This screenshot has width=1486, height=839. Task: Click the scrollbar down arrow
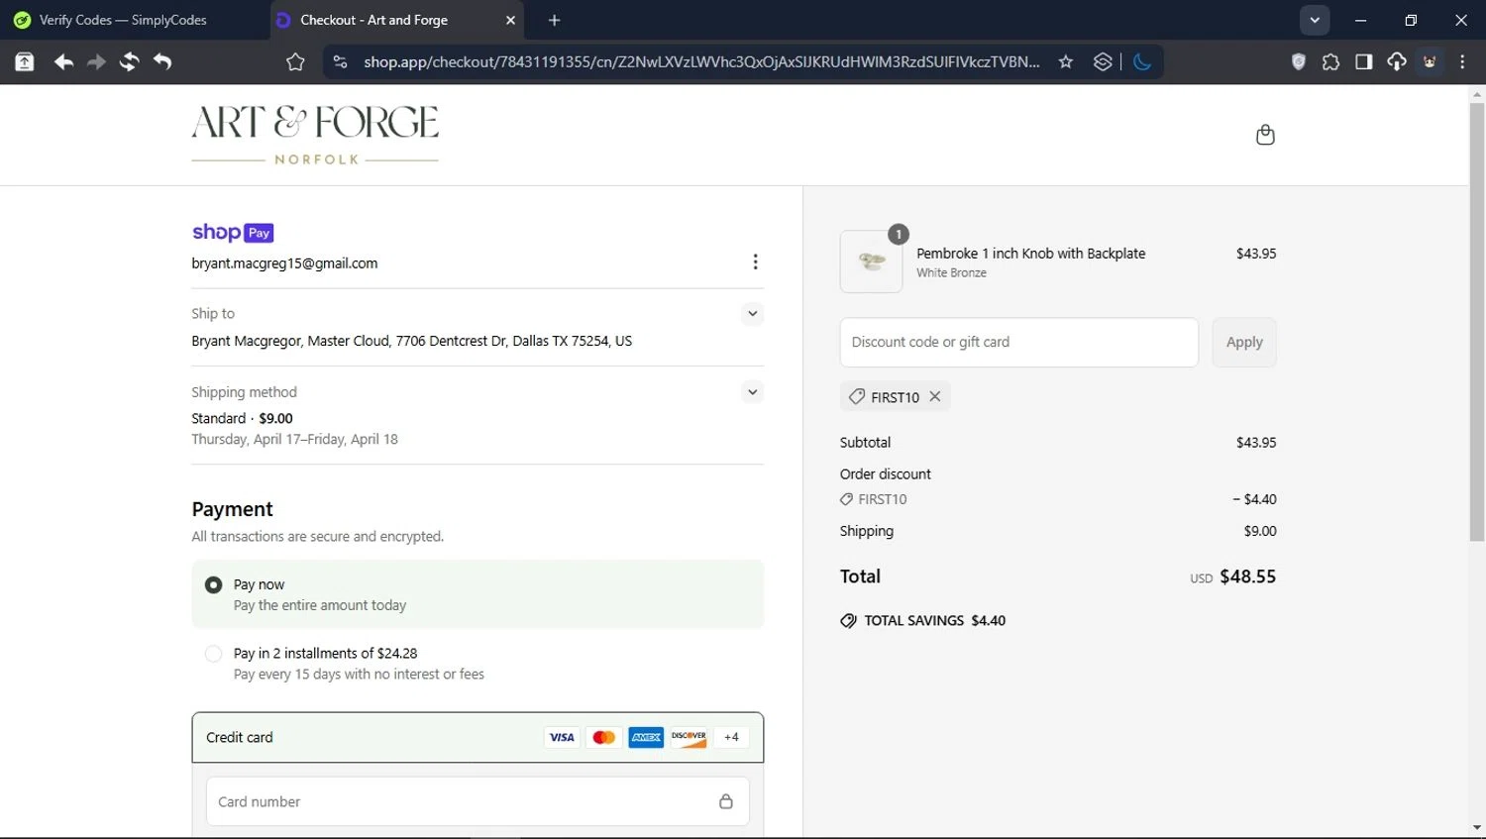coord(1477,828)
